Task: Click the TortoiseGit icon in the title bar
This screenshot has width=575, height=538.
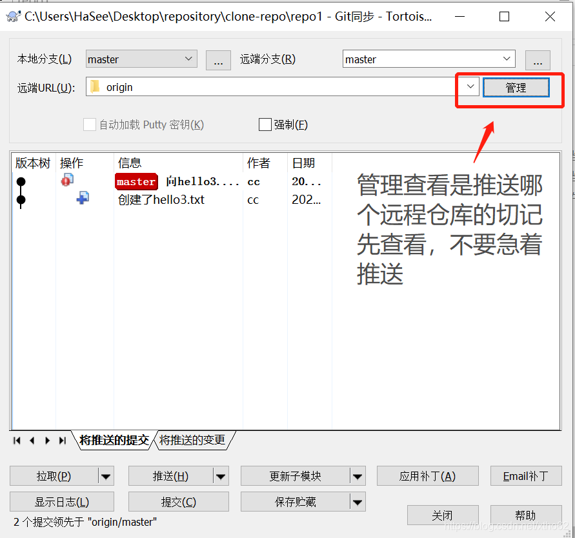Action: 14,17
